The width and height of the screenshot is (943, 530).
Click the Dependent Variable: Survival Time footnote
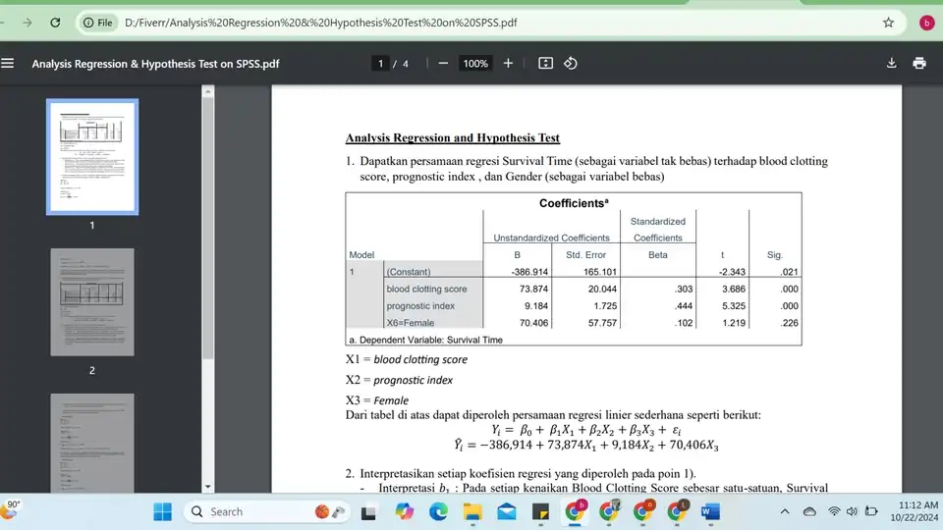click(425, 340)
